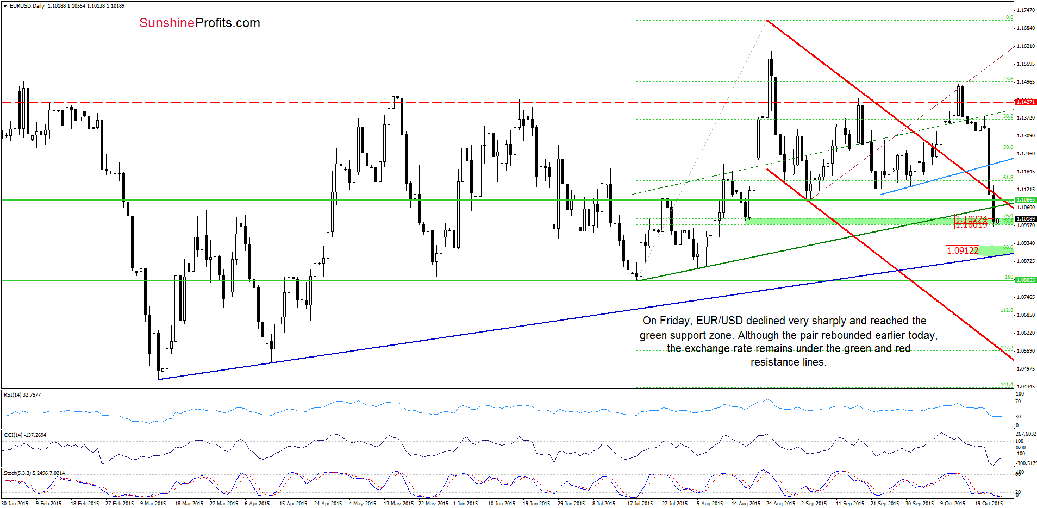Click the 1.12460 value on price axis
Image resolution: width=1037 pixels, height=508 pixels.
(x=1026, y=154)
